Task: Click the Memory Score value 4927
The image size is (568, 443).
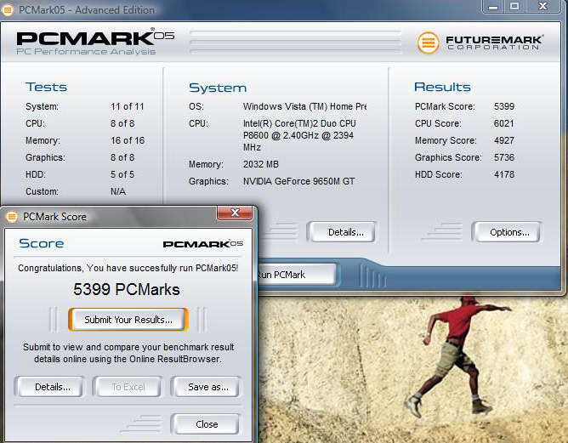Action: [x=504, y=140]
